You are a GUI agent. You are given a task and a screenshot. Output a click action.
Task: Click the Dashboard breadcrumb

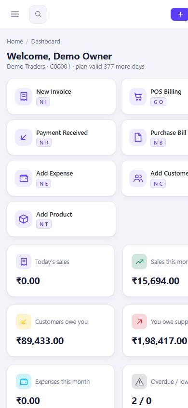(46, 42)
